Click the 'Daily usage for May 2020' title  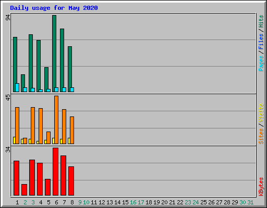pyautogui.click(x=54, y=8)
